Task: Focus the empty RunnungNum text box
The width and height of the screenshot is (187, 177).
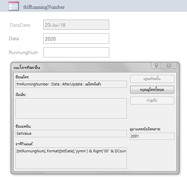Action: click(x=76, y=52)
